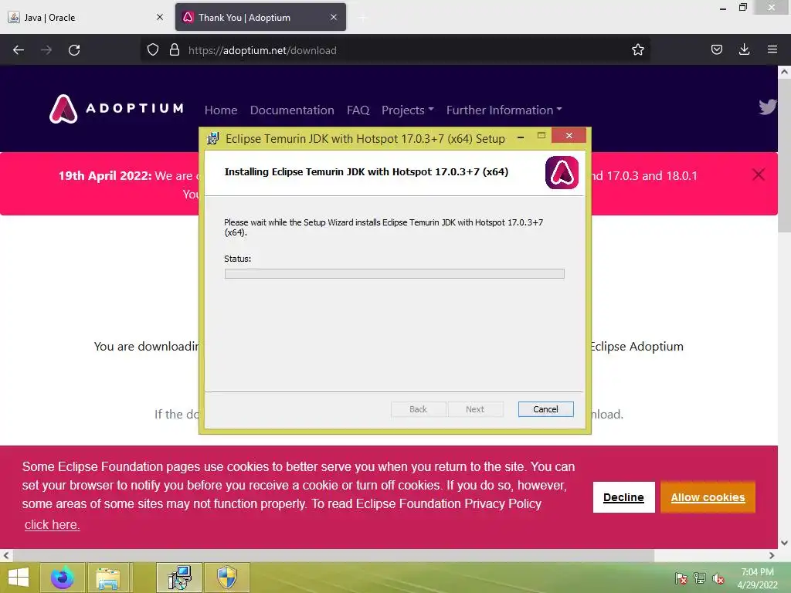The image size is (791, 593).
Task: Open the Save to Pocket icon
Action: tap(717, 49)
